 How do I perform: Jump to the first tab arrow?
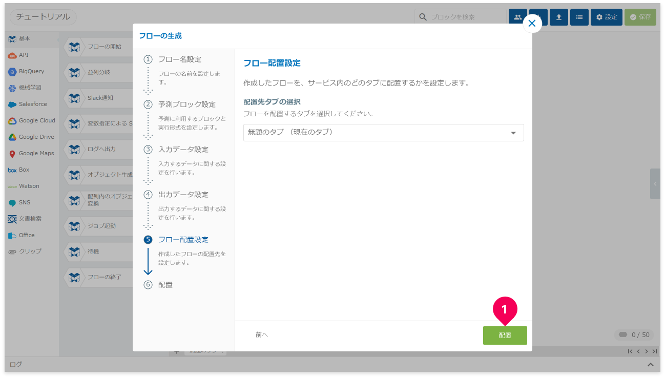(x=630, y=351)
